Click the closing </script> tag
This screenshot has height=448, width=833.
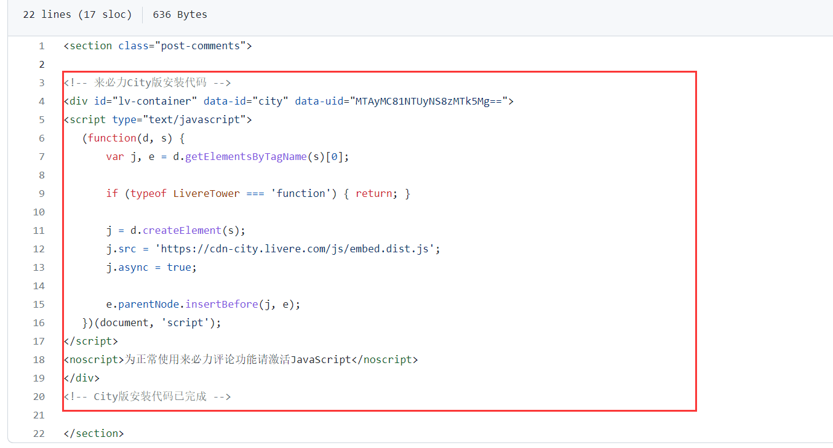pyautogui.click(x=90, y=341)
